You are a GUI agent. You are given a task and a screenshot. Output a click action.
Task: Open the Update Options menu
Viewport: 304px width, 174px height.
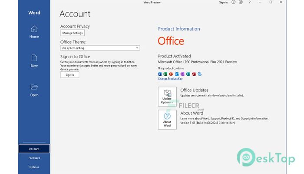point(167,97)
